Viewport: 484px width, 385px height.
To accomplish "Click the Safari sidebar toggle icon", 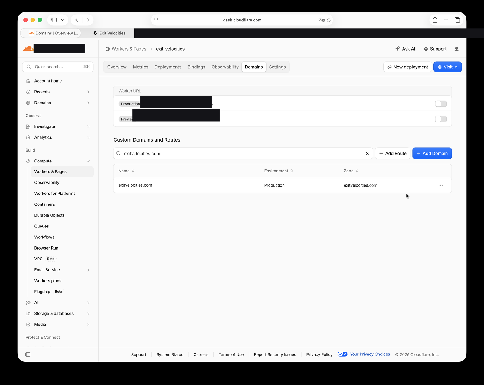I will [x=54, y=20].
